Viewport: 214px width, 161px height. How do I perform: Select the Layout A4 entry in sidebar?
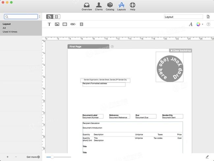(21, 28)
